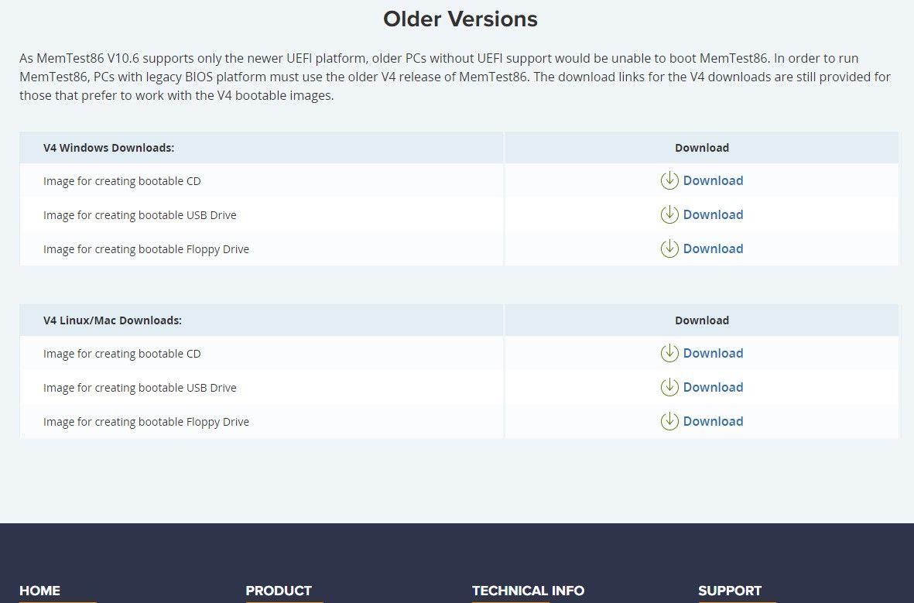Screen dimensions: 914x603
Task: Click download arrow icon for Linux/Mac USB Drive
Action: [x=669, y=387]
